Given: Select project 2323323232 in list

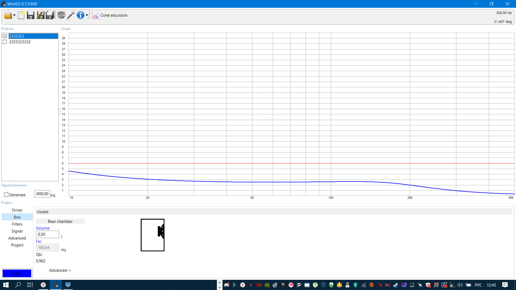Looking at the screenshot, I should click(20, 42).
